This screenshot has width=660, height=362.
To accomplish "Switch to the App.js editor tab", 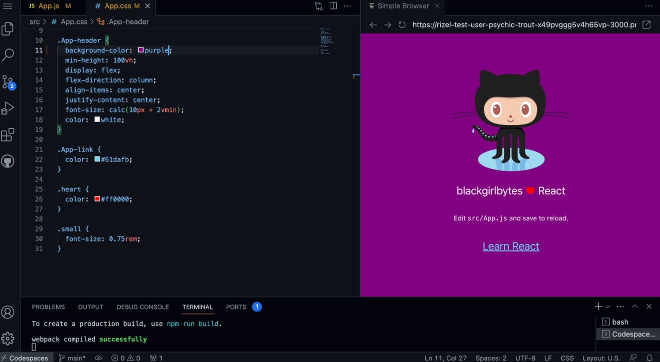I will [x=49, y=6].
